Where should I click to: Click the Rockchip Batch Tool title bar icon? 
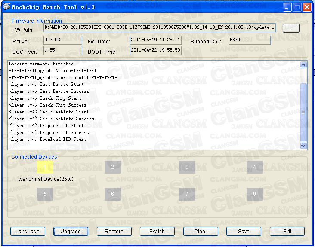(6, 7)
